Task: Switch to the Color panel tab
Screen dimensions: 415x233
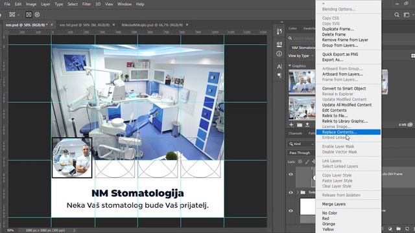Action: pos(292,28)
